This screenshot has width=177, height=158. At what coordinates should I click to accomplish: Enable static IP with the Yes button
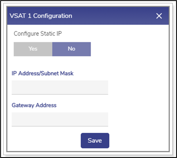(x=33, y=49)
